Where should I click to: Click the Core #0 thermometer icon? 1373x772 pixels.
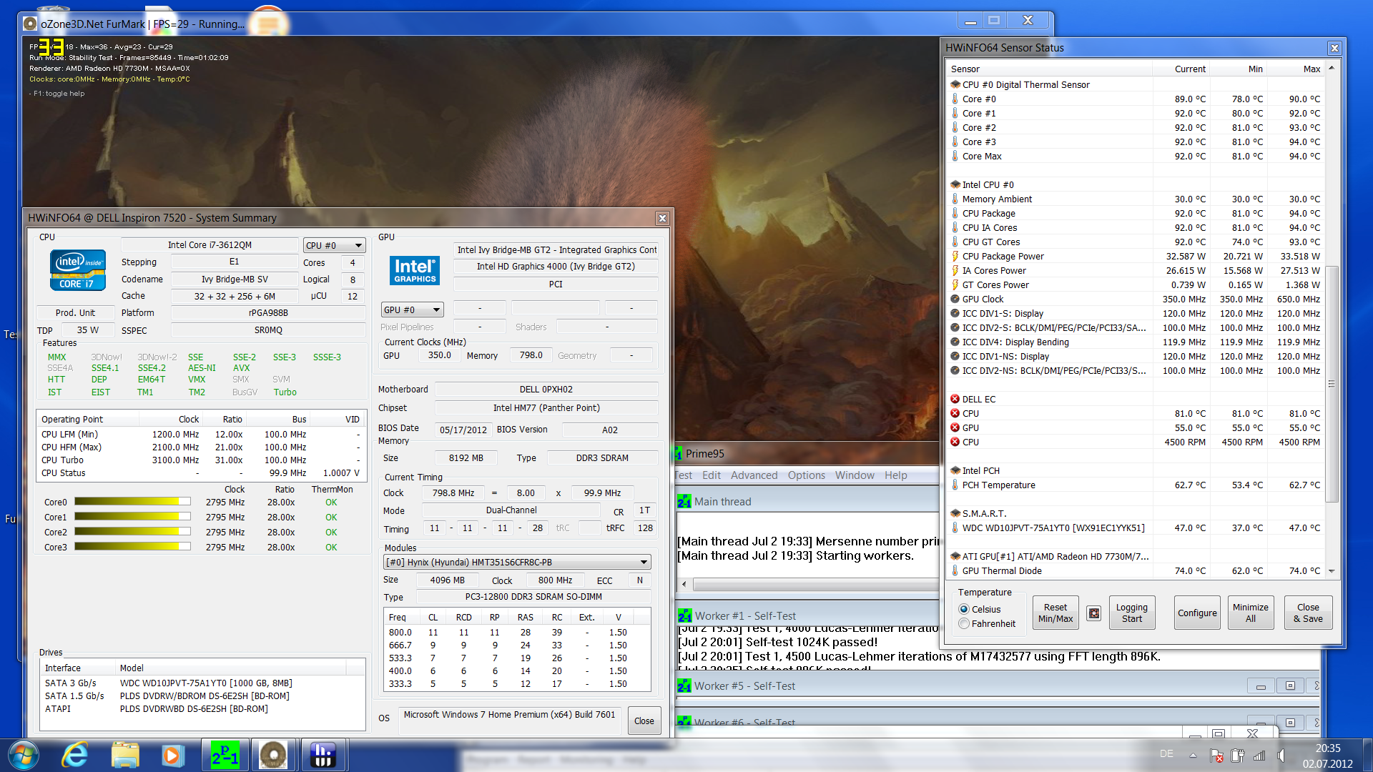pos(955,99)
